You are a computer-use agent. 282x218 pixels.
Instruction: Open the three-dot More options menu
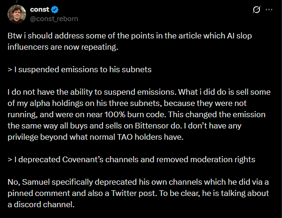(269, 9)
